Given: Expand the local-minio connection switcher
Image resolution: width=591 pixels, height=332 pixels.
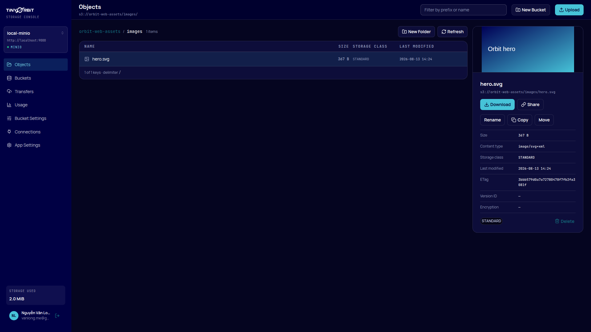Looking at the screenshot, I should coord(36,40).
